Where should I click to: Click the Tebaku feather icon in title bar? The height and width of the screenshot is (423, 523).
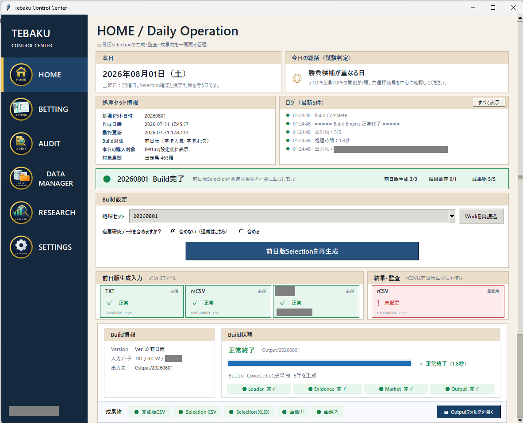click(x=8, y=8)
